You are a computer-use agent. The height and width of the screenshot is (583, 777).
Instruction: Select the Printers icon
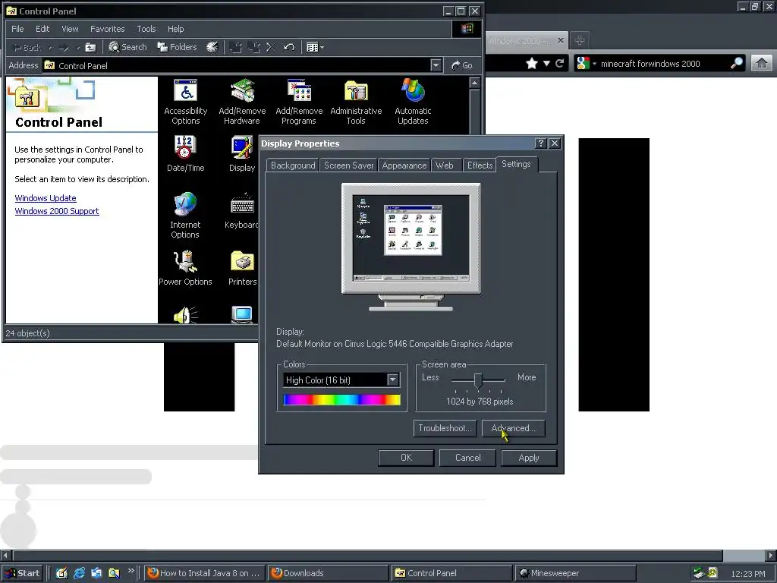[x=242, y=268]
